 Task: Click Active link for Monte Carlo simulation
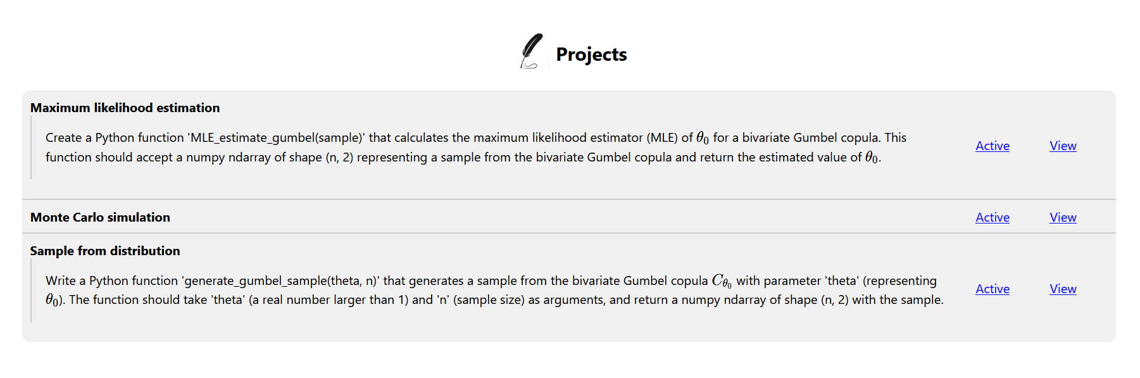tap(993, 217)
